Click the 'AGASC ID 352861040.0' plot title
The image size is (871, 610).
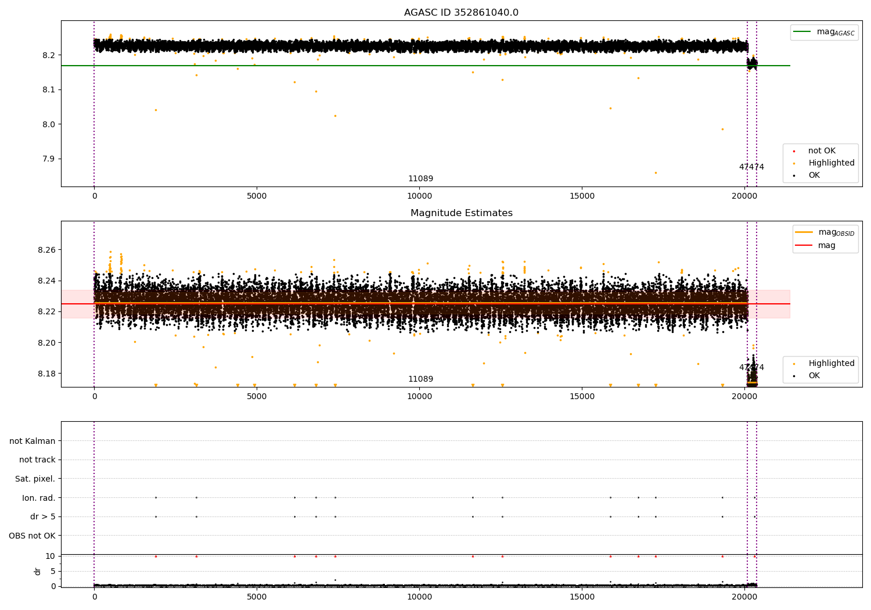click(461, 13)
